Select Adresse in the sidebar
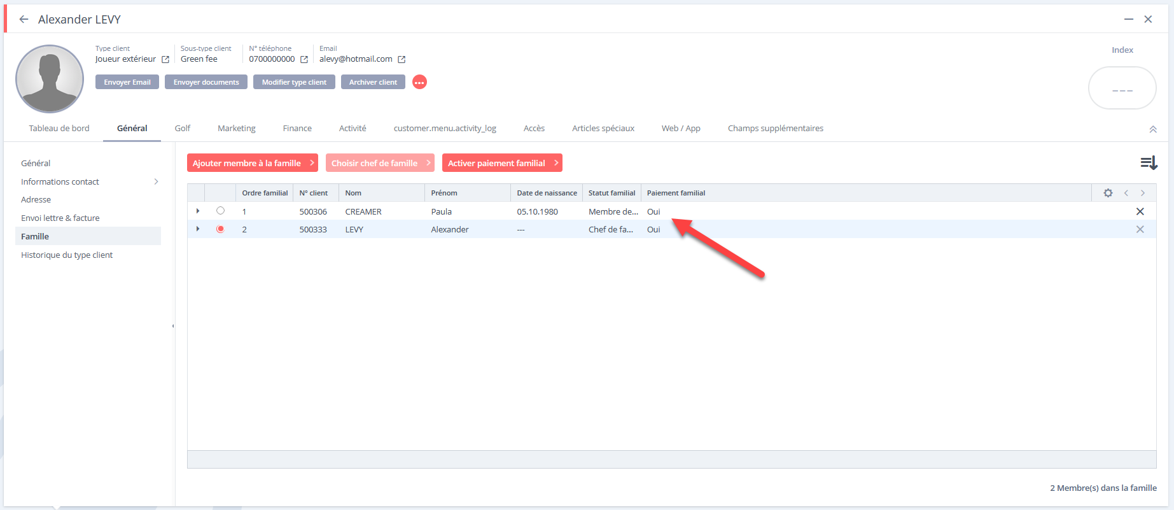 pos(36,199)
